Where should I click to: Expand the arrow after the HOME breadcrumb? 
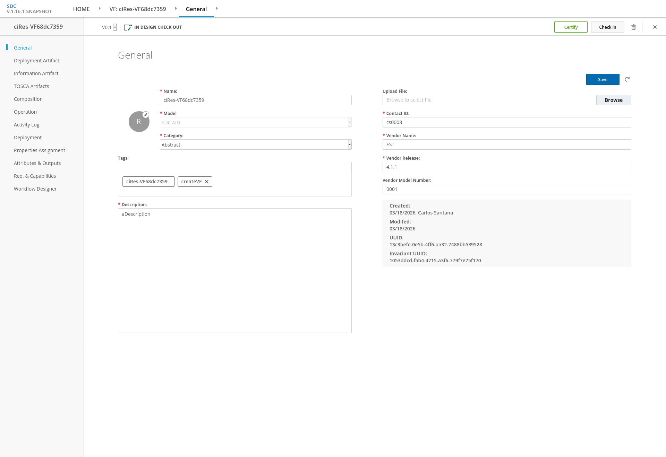pos(100,8)
